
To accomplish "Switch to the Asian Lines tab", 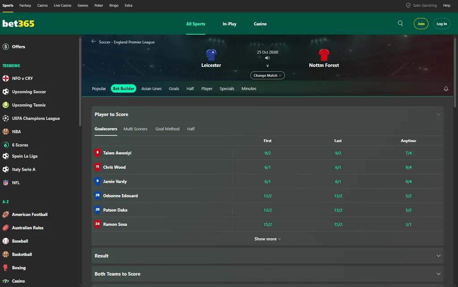I will pyautogui.click(x=151, y=88).
